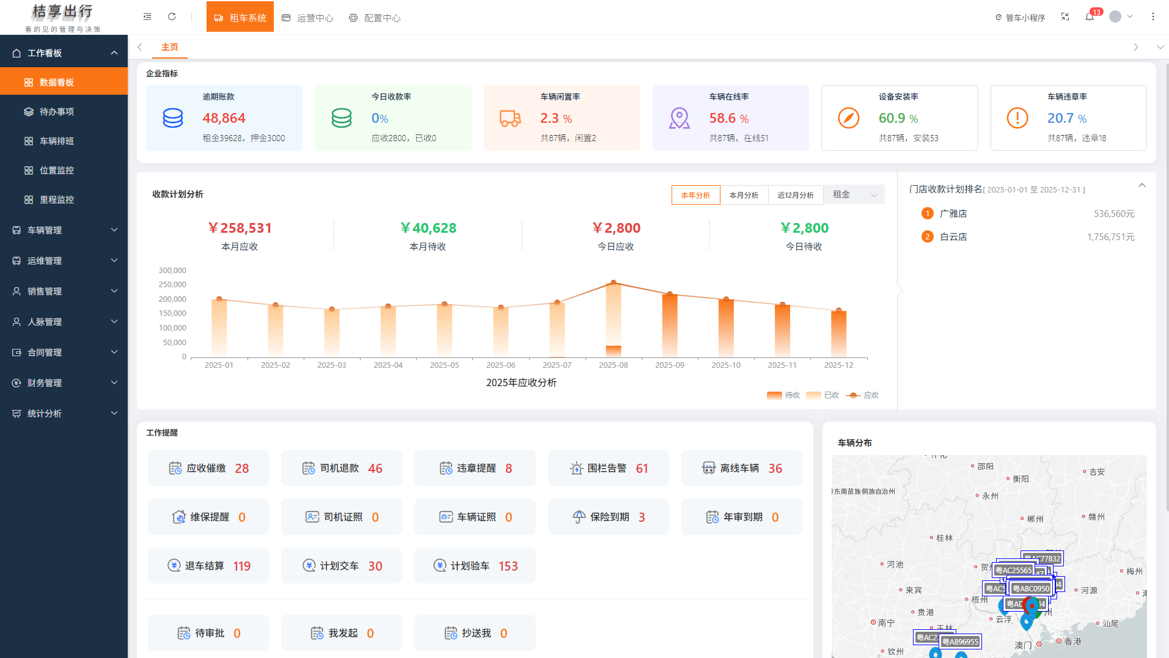Click the user avatar icon

[x=1115, y=17]
